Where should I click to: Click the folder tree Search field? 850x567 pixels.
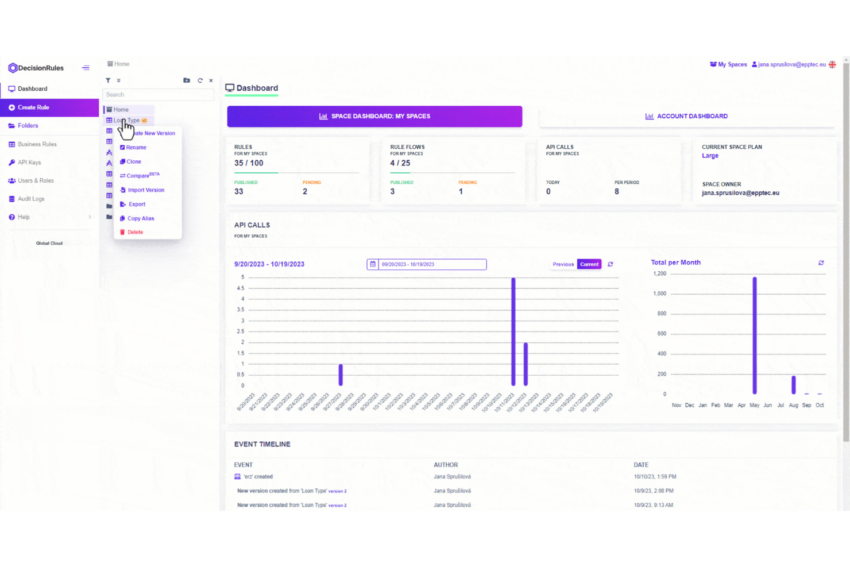point(158,95)
